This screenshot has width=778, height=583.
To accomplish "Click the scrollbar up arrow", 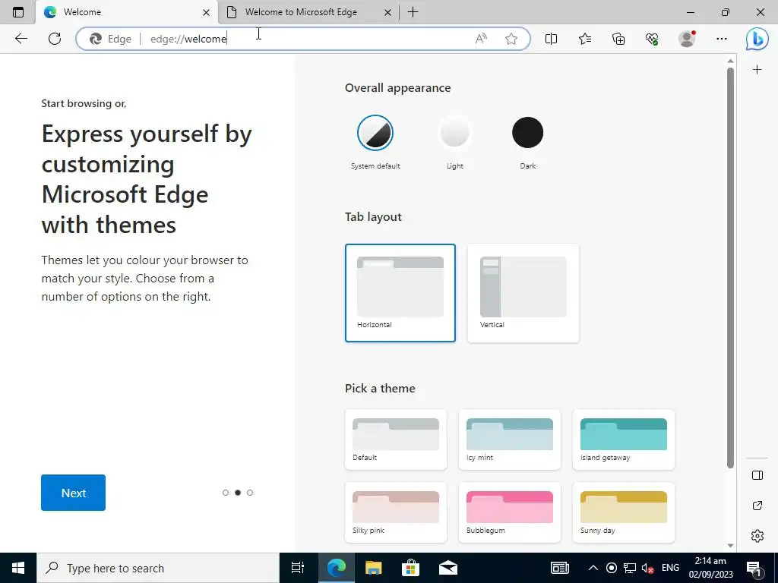I will coord(730,61).
